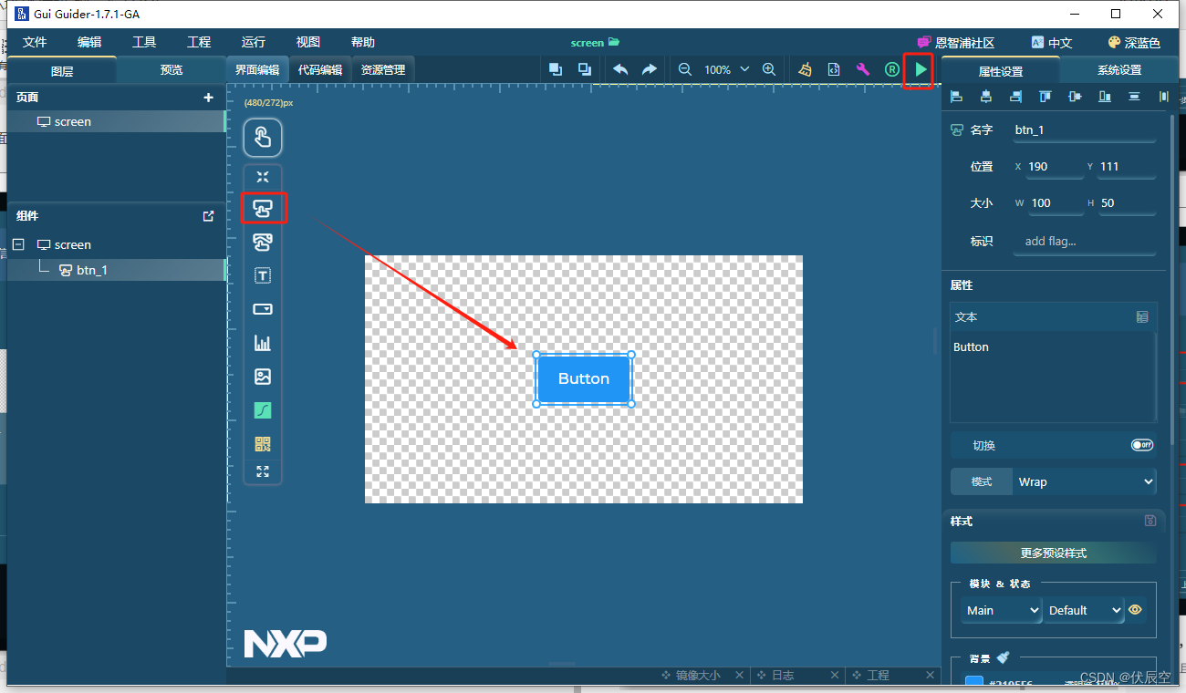Click the bring-to-front layer icon
The height and width of the screenshot is (693, 1186).
pyautogui.click(x=556, y=69)
